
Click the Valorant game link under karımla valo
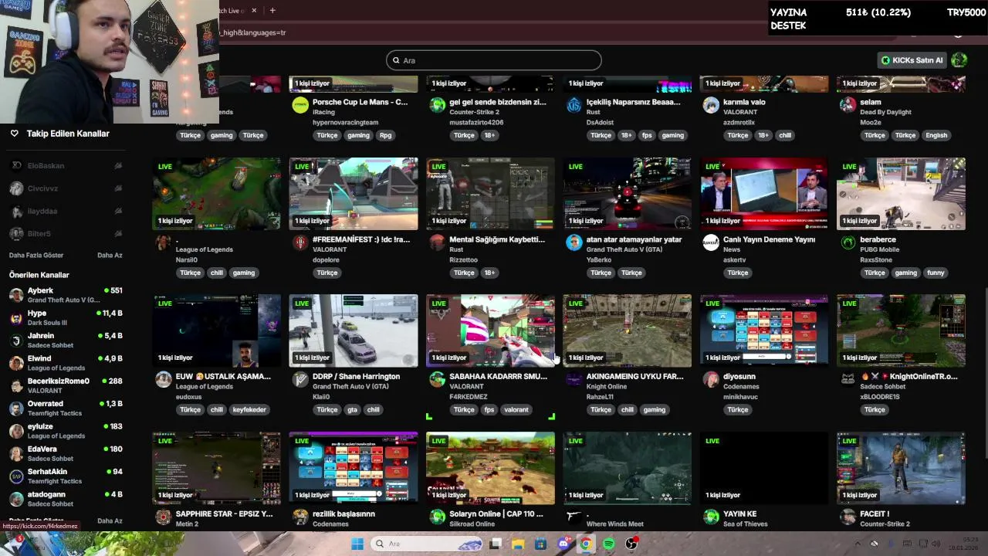739,112
